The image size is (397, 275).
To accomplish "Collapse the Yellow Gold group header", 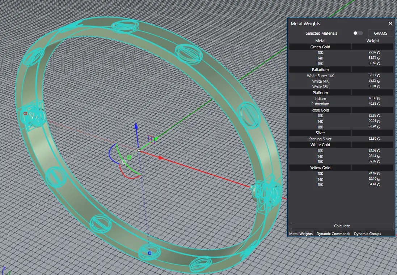I will [320, 168].
